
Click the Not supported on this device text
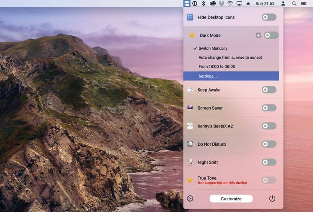pos(222,183)
